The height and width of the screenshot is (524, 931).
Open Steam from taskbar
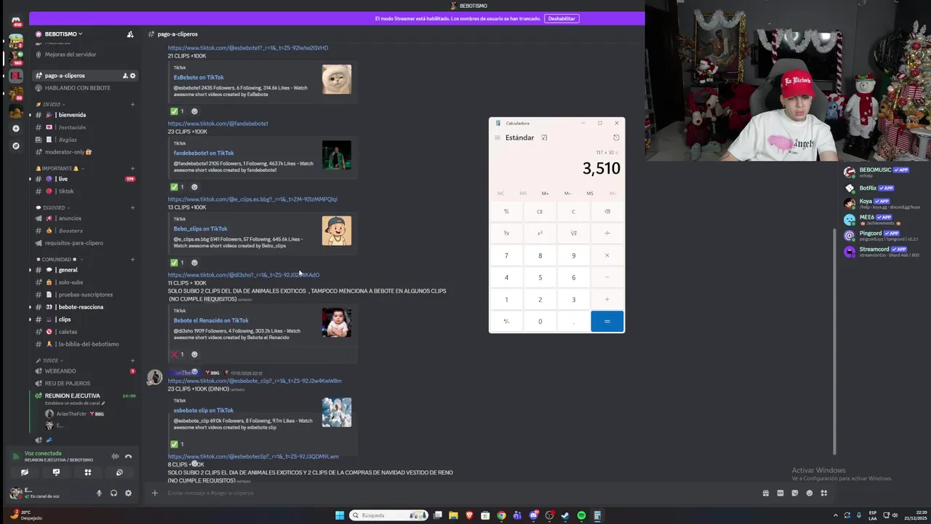pos(565,515)
